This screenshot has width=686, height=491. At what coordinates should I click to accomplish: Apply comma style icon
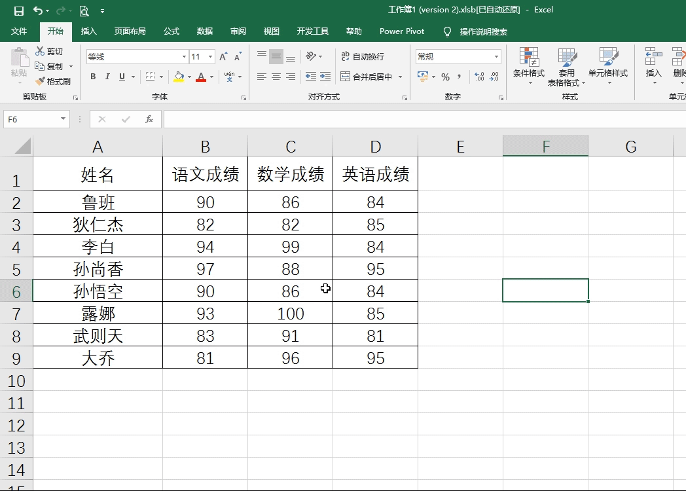click(459, 77)
